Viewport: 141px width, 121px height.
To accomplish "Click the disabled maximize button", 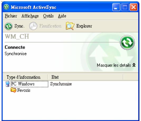I will tap(125, 7).
